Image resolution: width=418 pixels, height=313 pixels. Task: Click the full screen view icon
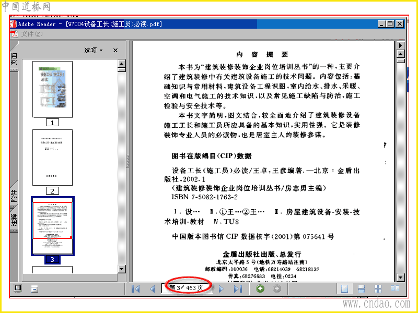tap(18, 288)
